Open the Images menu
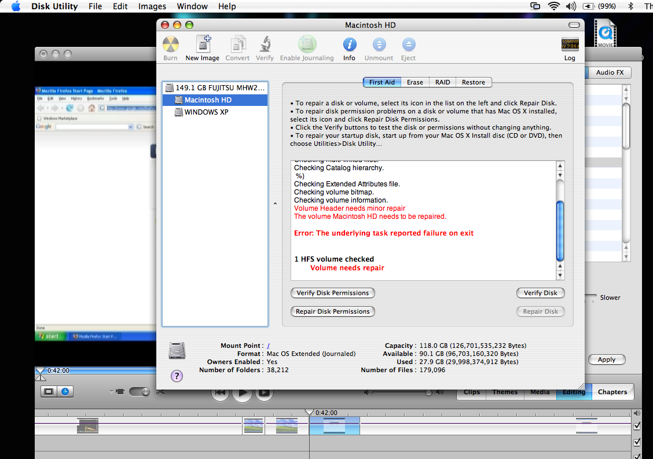Image resolution: width=653 pixels, height=459 pixels. tap(152, 6)
